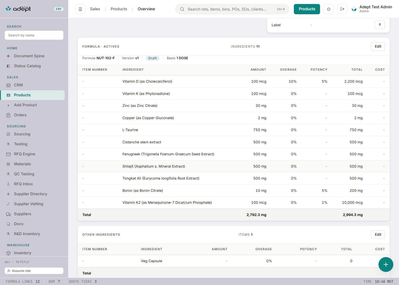
Task: Click the Vitamin D (as Cholecalciferol) row
Action: point(234,82)
